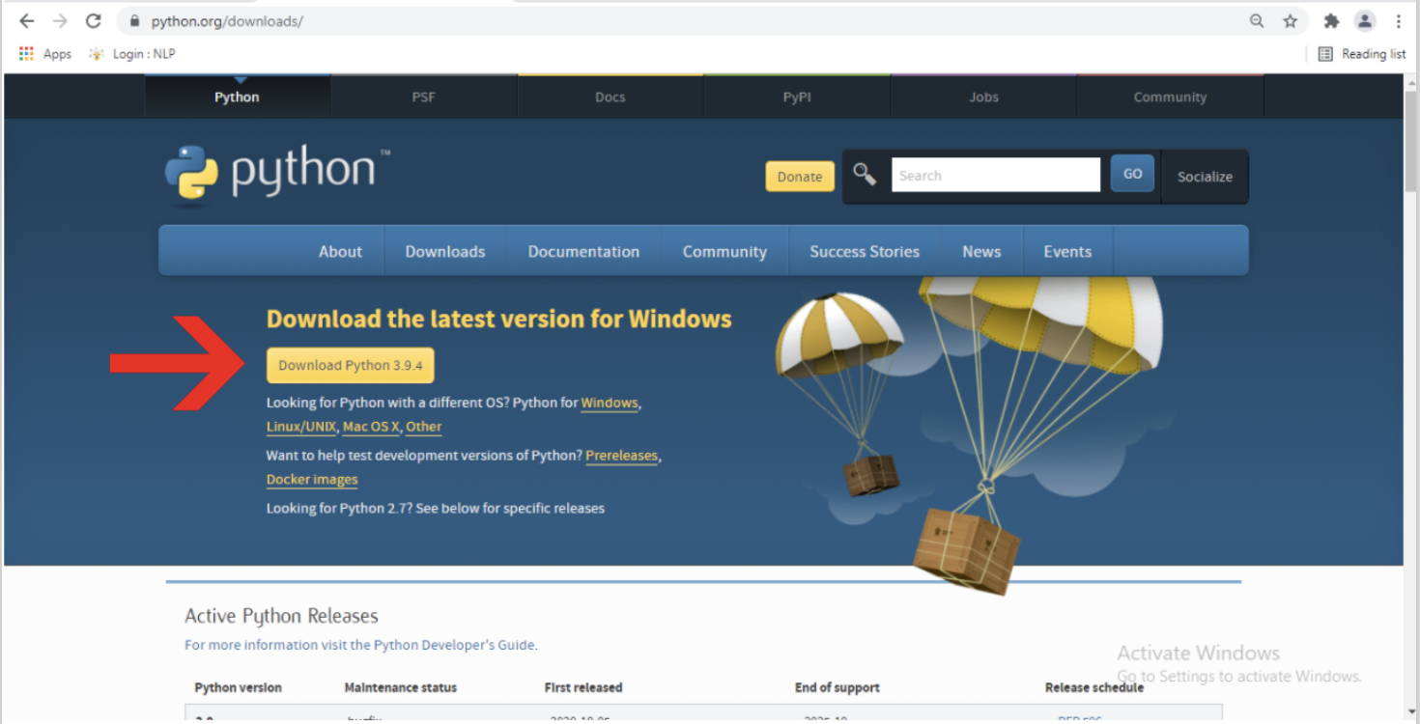Click the Active Python Releases heading
The height and width of the screenshot is (724, 1420).
click(x=281, y=616)
